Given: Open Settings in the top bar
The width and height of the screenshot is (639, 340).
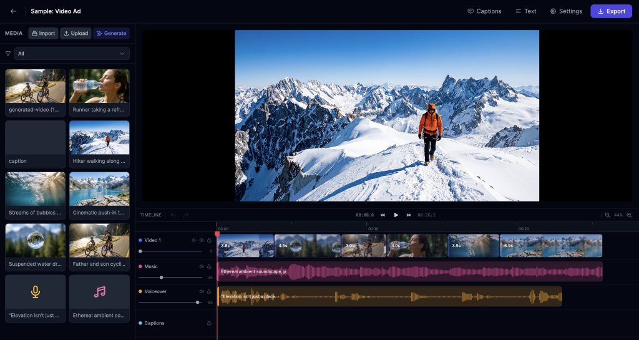Looking at the screenshot, I should [x=565, y=11].
